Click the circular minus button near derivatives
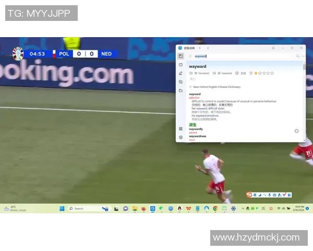This screenshot has width=313, height=251. (296, 131)
